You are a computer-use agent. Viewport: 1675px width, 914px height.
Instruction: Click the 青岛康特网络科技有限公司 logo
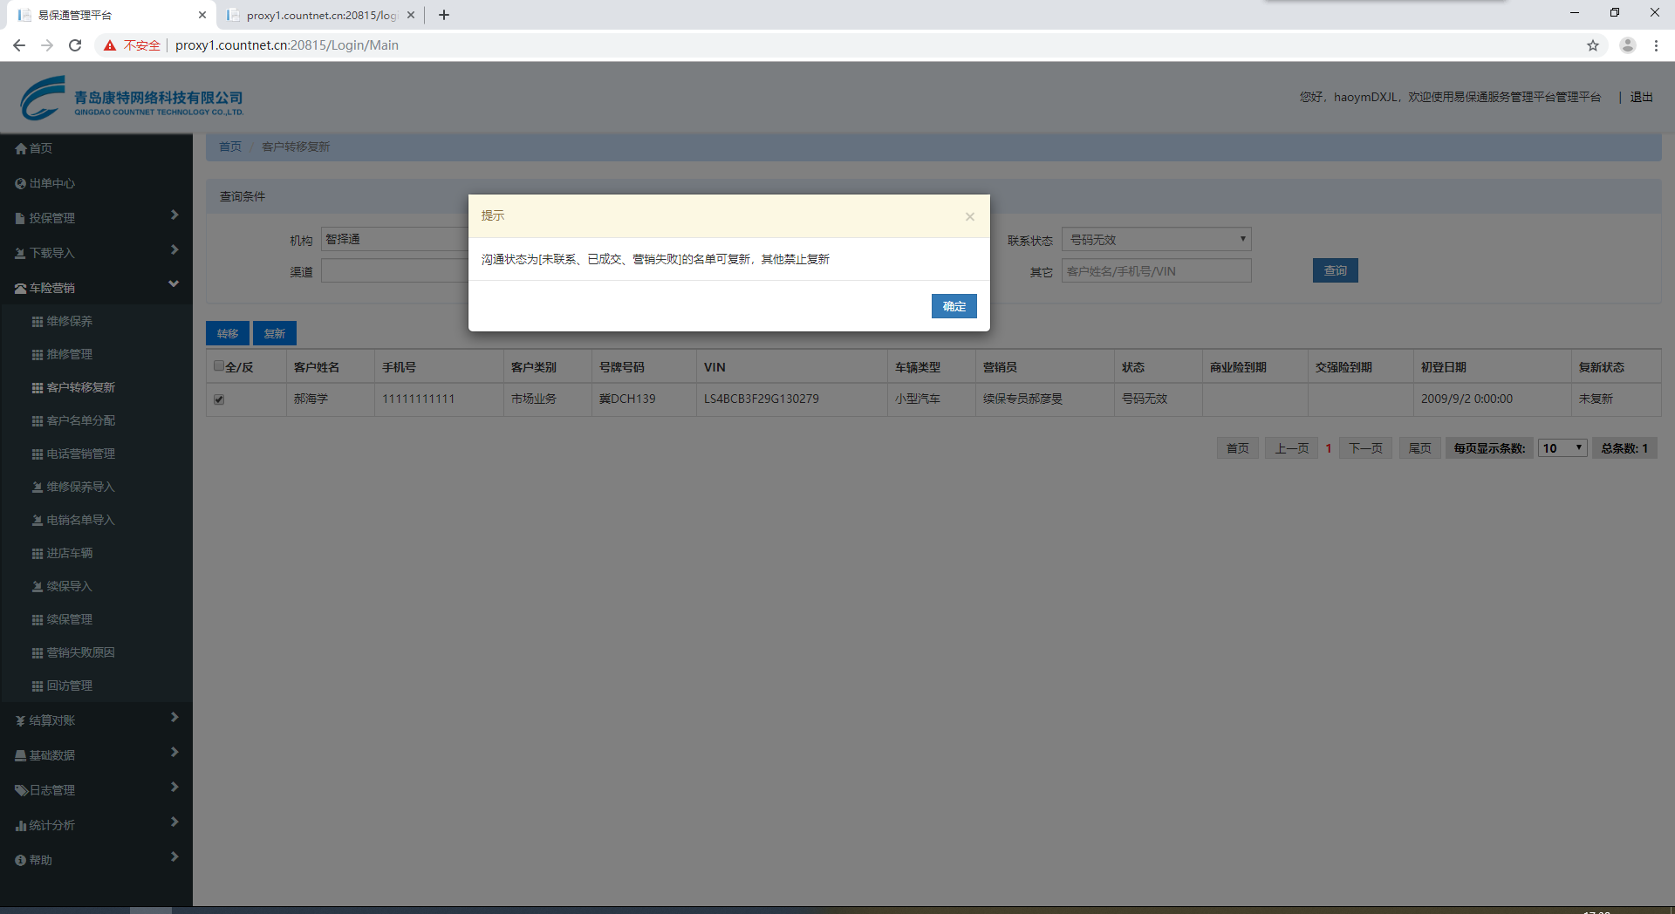[132, 98]
